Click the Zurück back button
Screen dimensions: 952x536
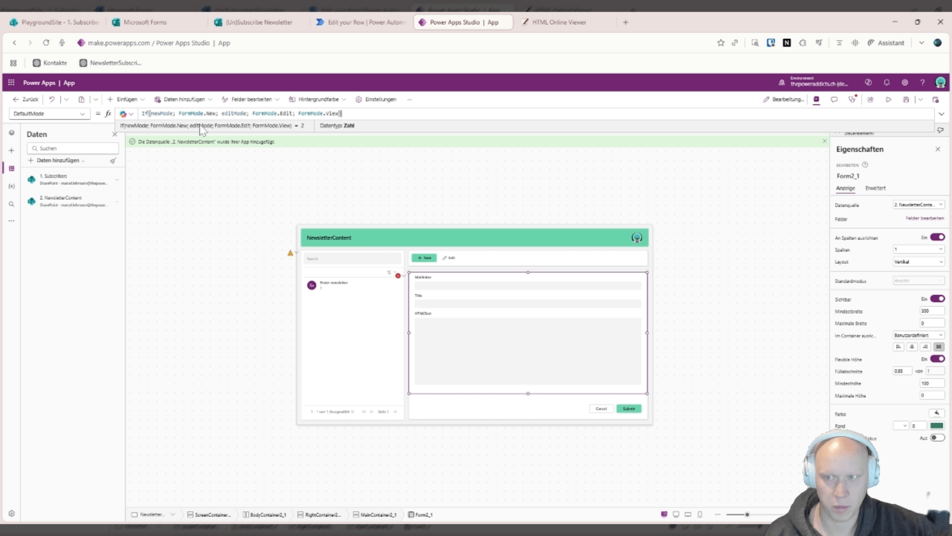click(x=25, y=99)
